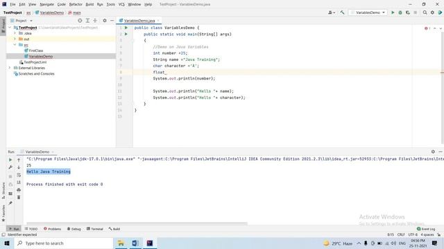Click the Stop icon in the top toolbar

click(x=415, y=12)
